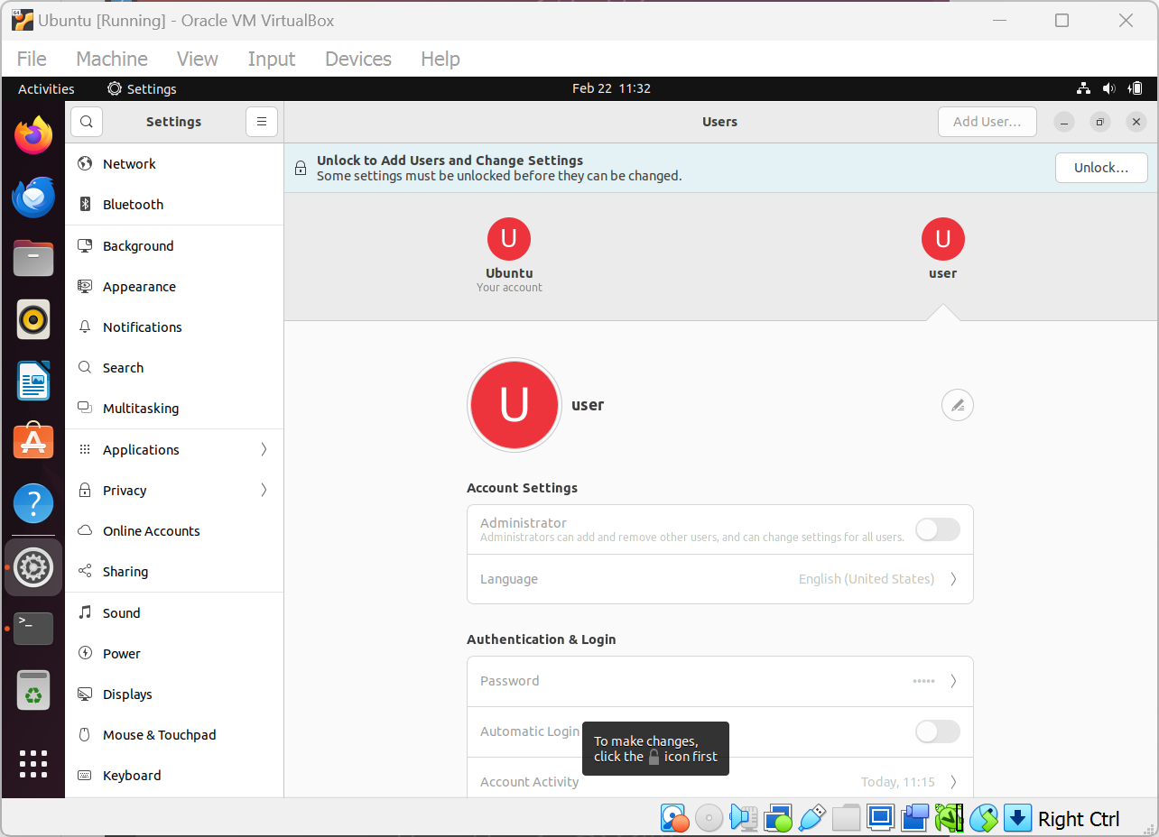This screenshot has height=837, width=1159.
Task: Click the clock showing Feb 22 11:32
Action: tap(611, 88)
